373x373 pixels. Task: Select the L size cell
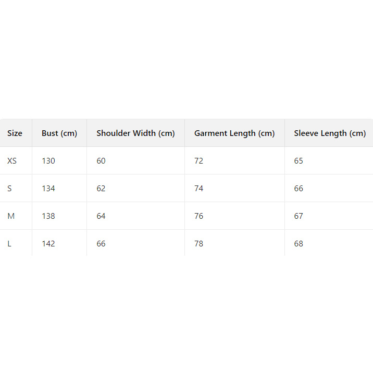tap(9, 244)
